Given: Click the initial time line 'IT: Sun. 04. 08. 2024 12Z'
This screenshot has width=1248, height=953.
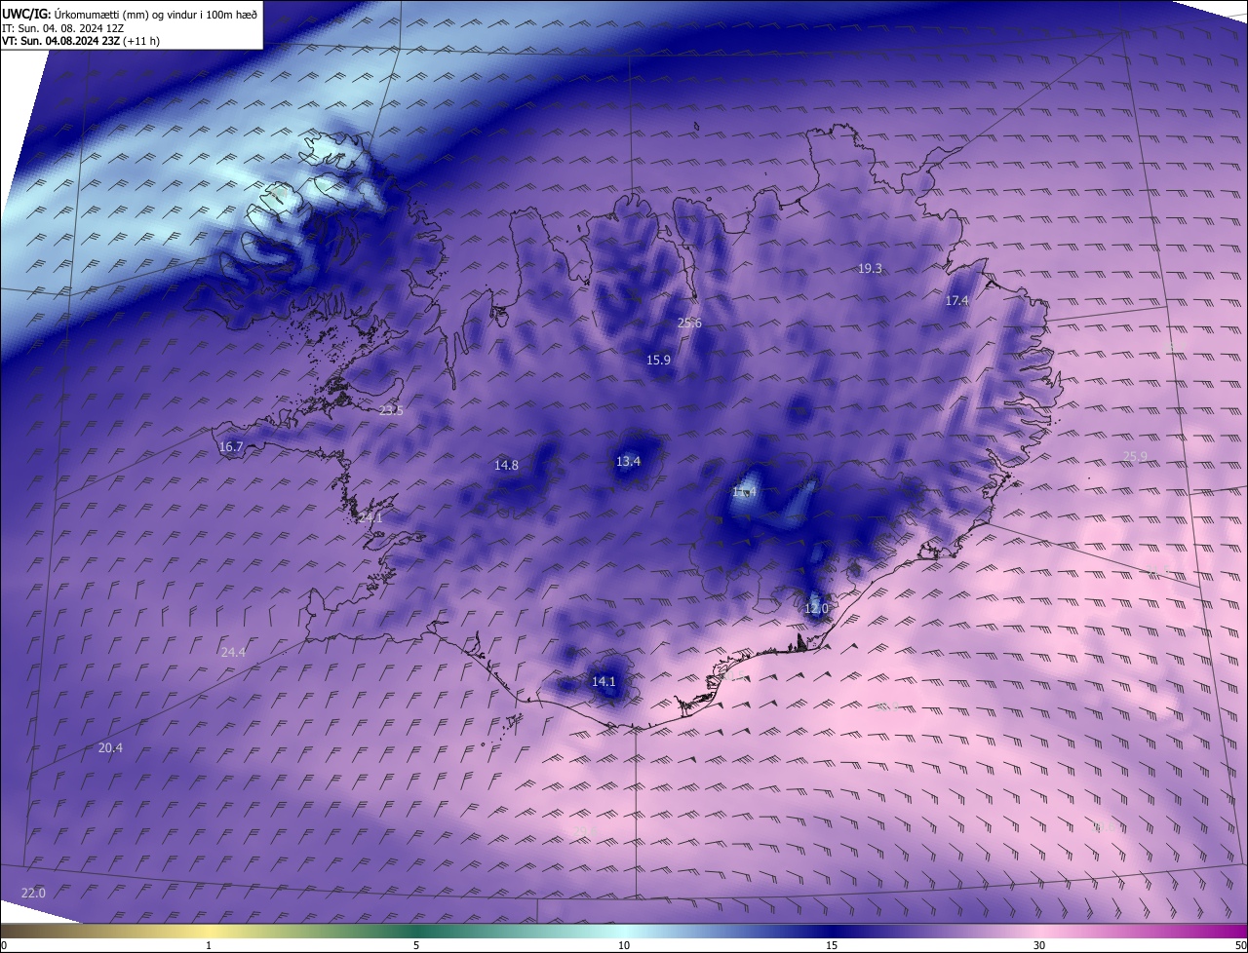Looking at the screenshot, I should point(62,28).
